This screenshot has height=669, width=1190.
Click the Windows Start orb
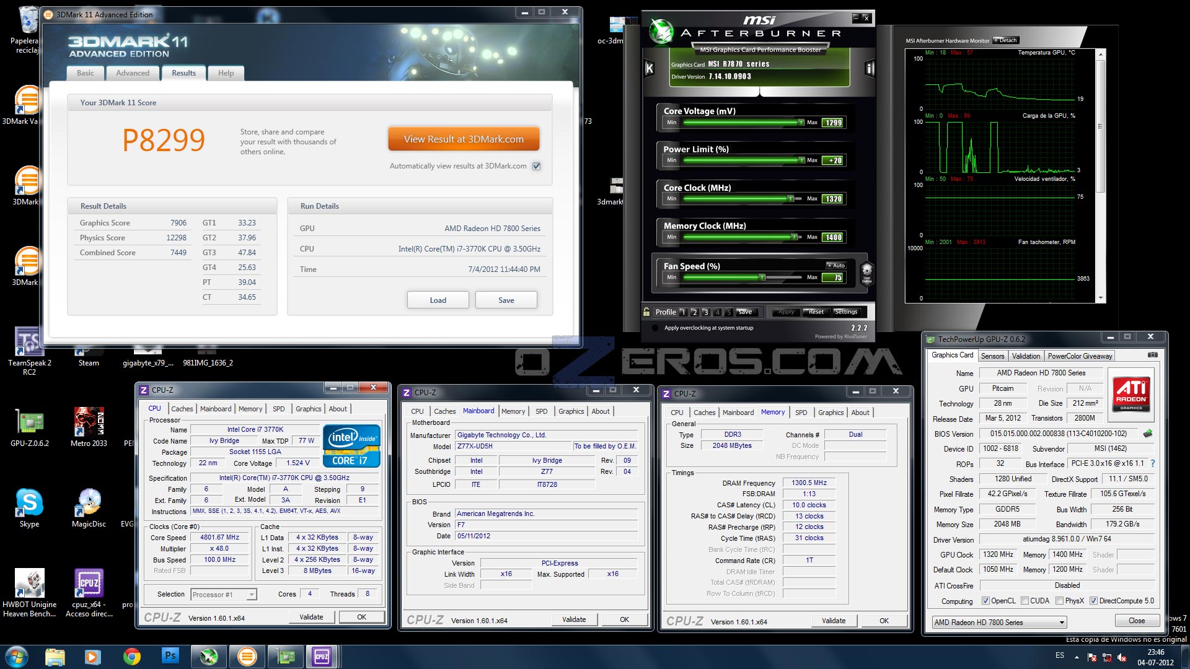point(16,656)
